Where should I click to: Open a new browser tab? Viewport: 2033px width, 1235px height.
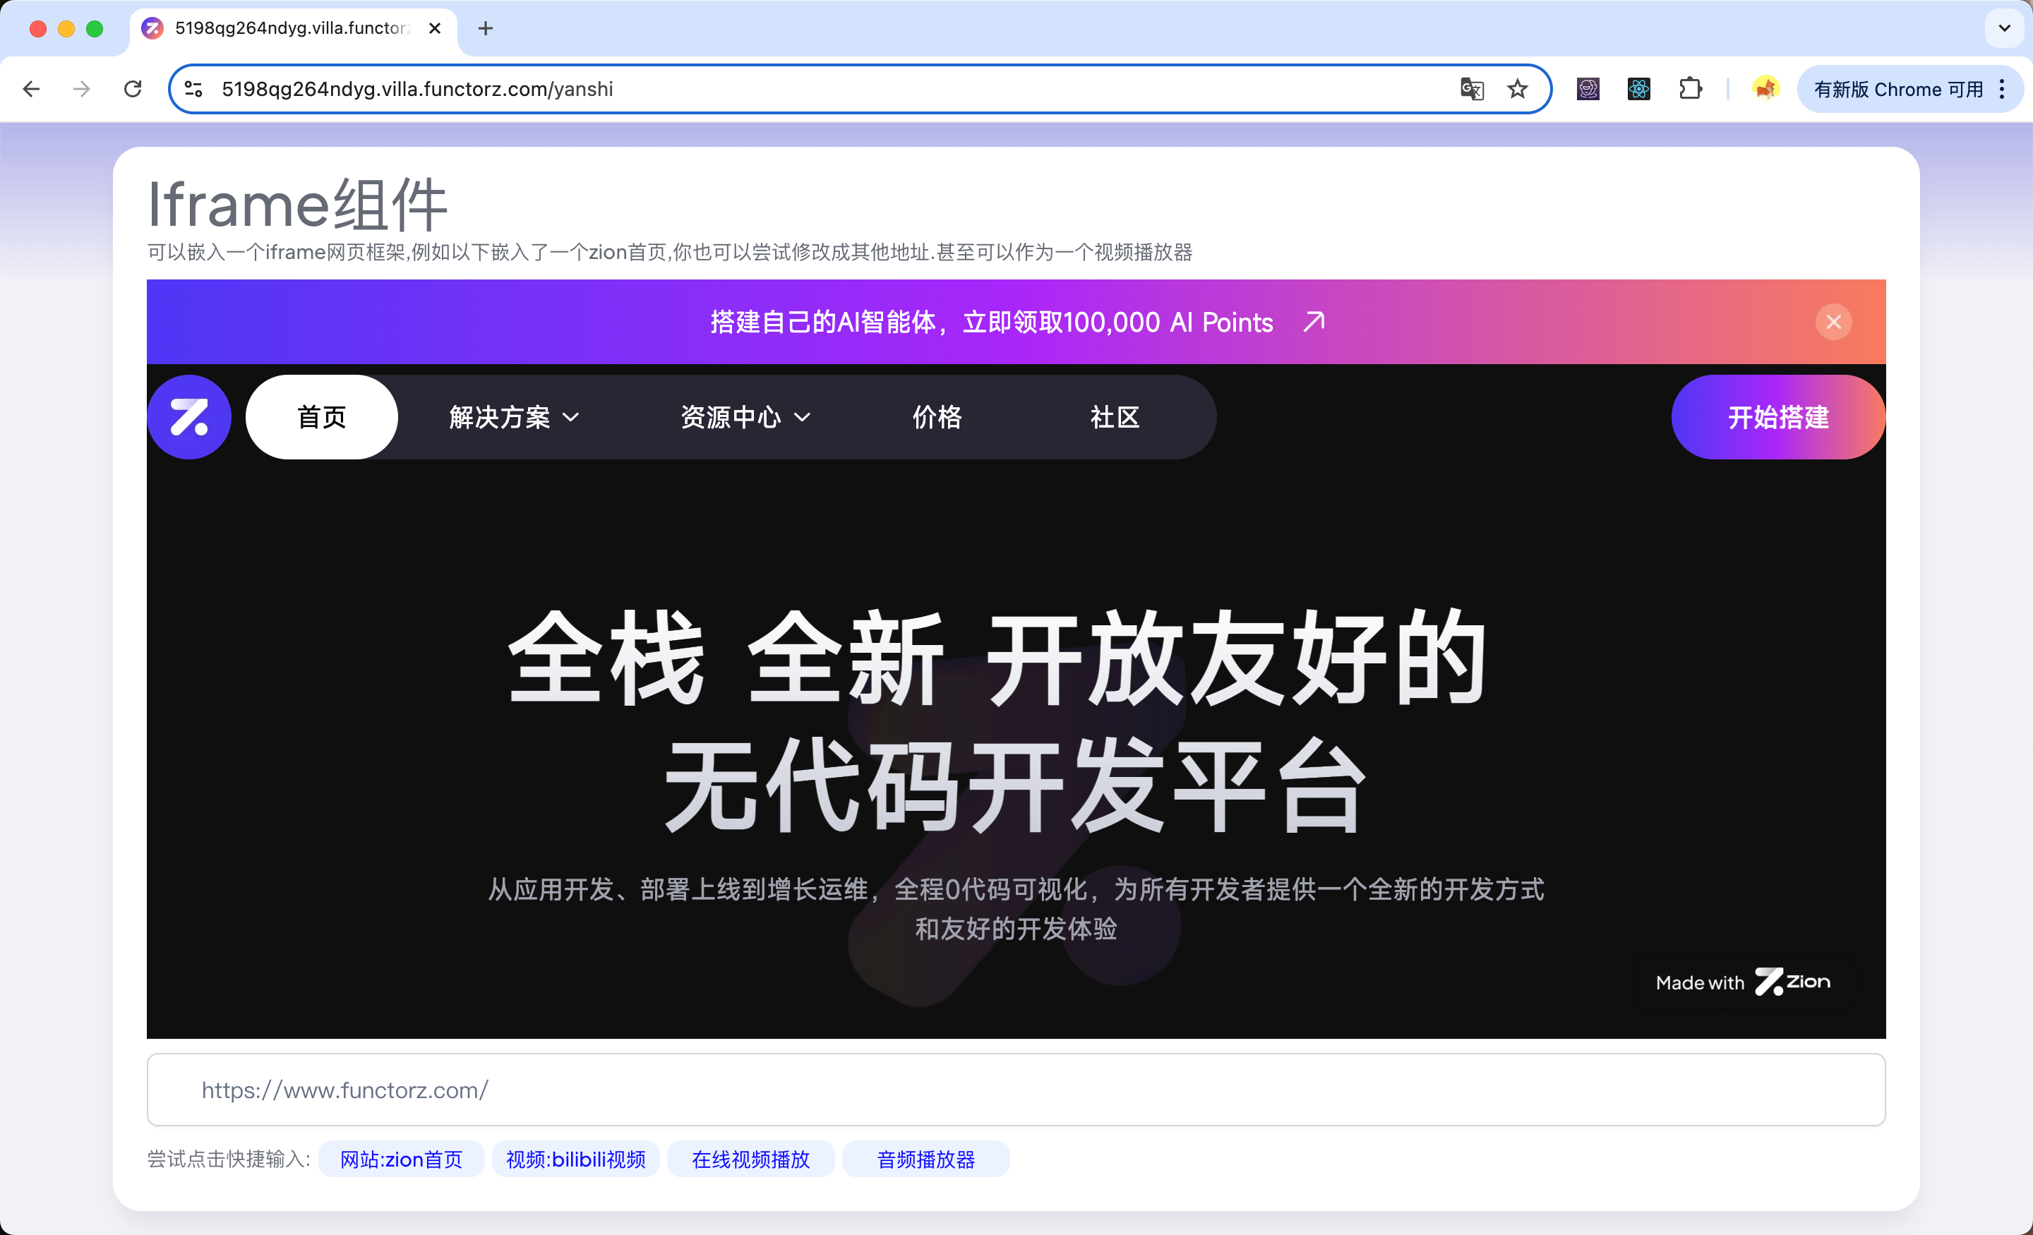point(486,29)
